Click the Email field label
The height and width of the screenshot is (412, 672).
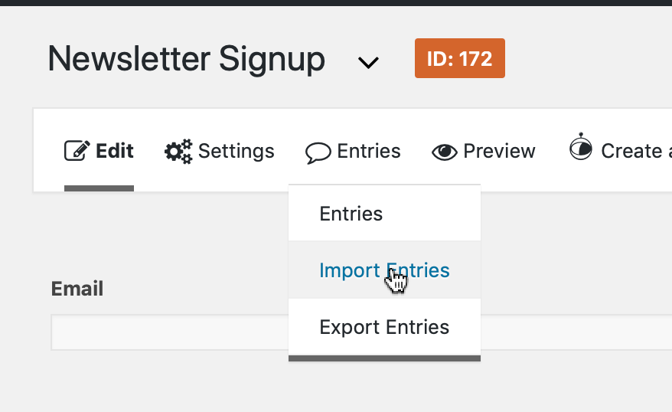pos(77,289)
